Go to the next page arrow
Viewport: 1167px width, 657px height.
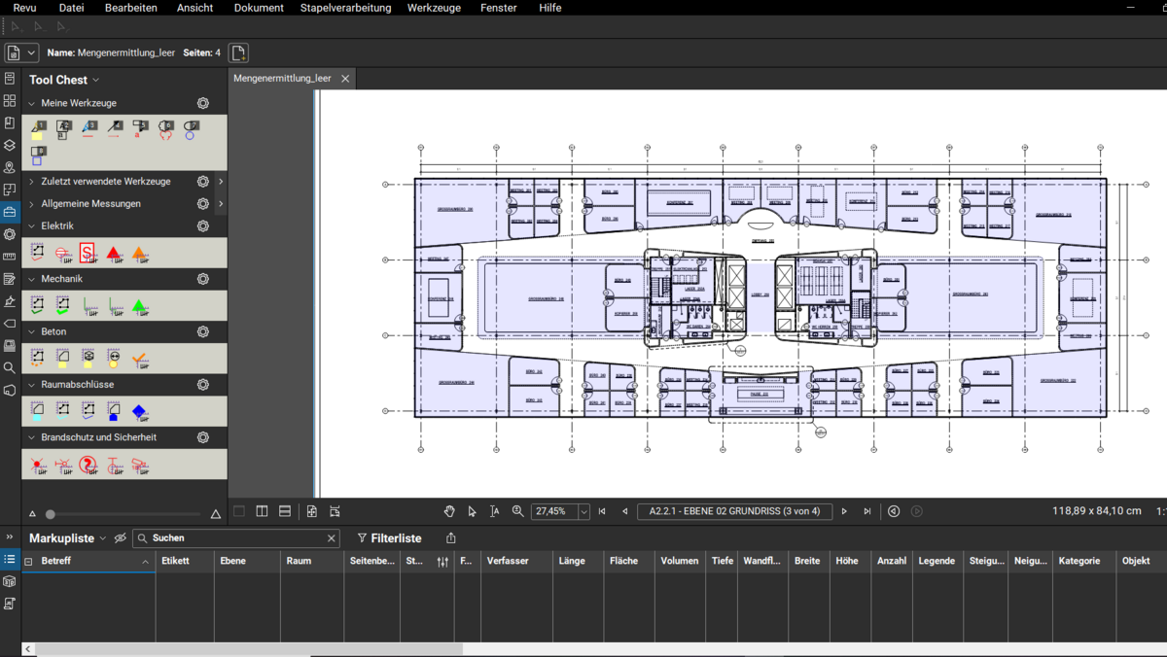[844, 511]
